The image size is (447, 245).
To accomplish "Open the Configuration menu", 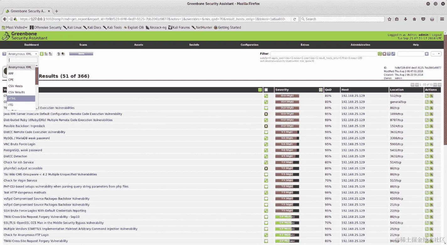I will (249, 45).
